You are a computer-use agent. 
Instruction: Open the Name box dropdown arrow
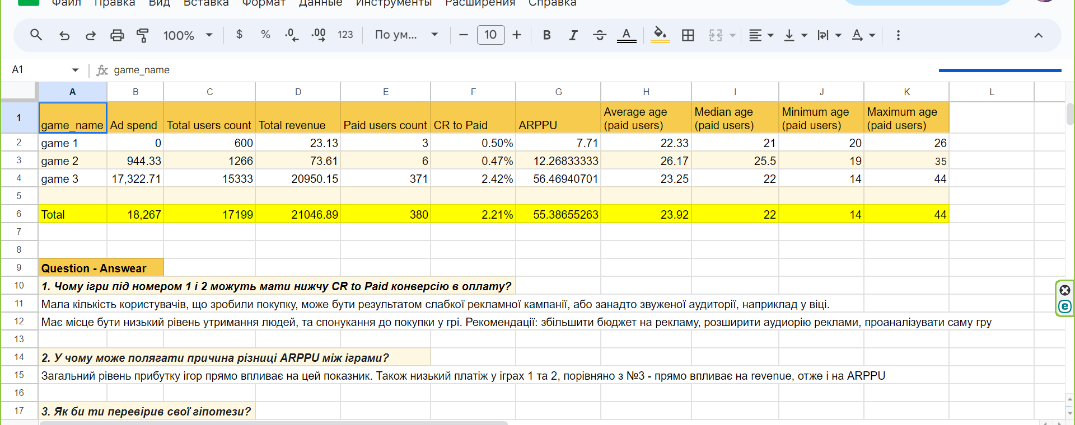coord(75,70)
